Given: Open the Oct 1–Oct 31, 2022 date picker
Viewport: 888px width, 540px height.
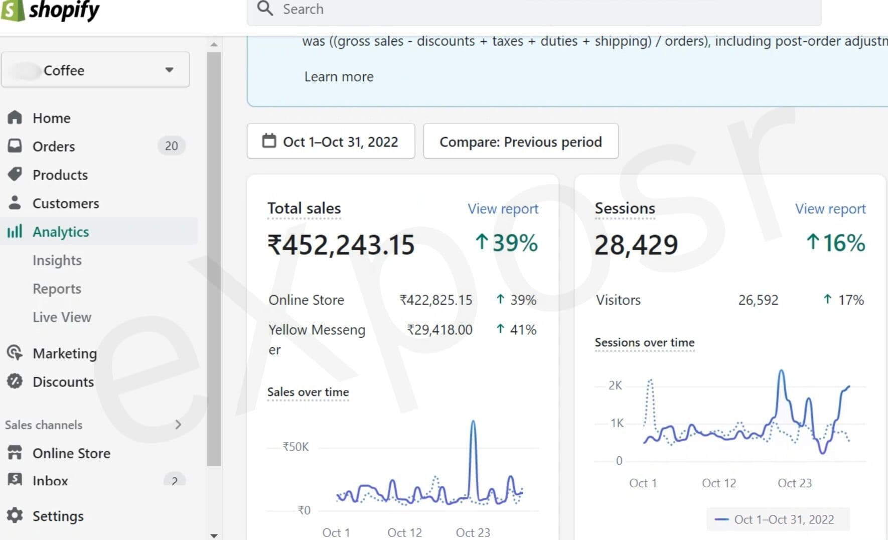Looking at the screenshot, I should click(x=331, y=142).
